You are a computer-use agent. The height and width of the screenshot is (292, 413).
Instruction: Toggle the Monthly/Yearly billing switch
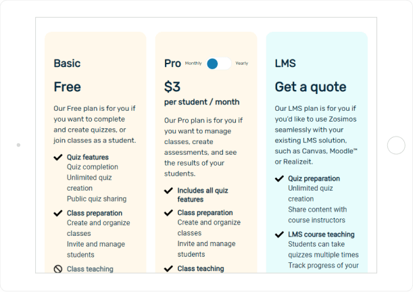point(218,64)
